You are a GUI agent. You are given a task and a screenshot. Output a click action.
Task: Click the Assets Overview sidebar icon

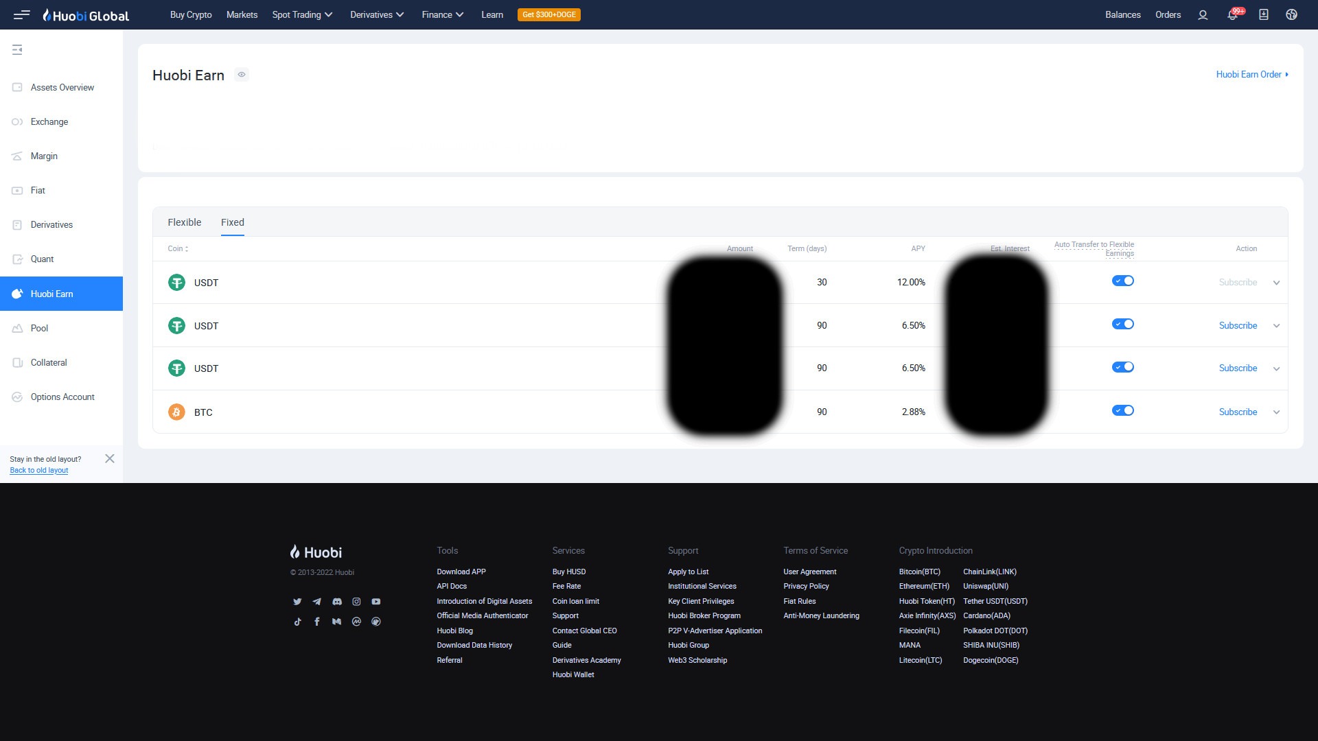[17, 87]
